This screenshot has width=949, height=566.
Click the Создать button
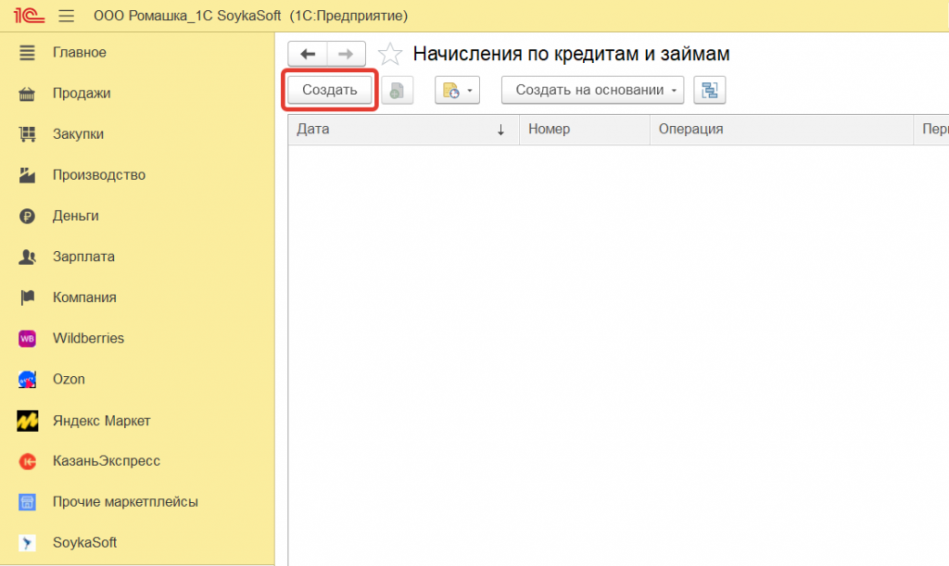(x=330, y=90)
